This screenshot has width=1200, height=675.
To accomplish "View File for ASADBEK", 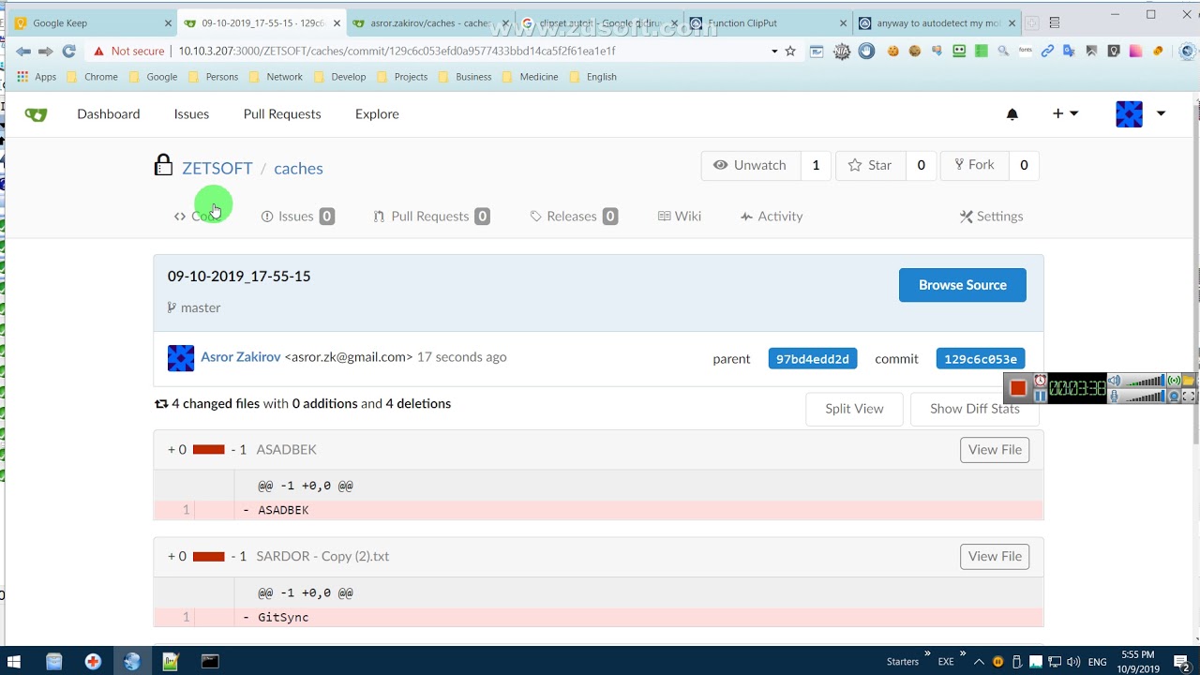I will [x=995, y=450].
